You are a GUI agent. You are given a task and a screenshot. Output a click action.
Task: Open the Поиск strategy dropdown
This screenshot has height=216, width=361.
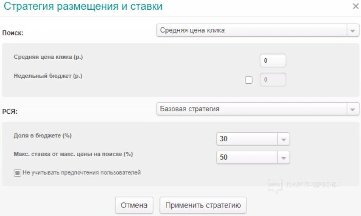257,30
